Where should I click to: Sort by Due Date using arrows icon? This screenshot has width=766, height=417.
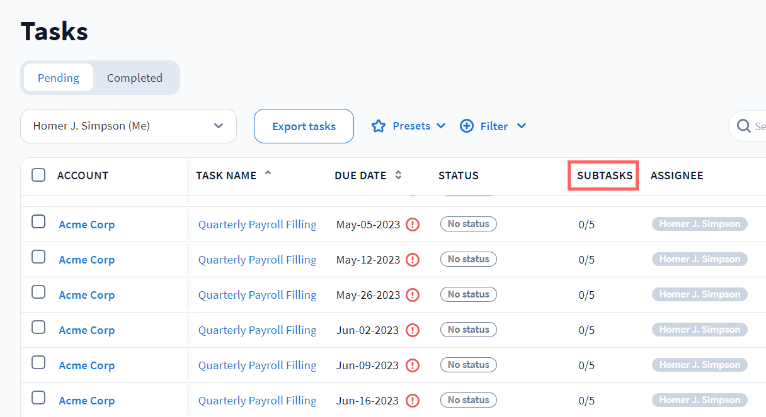pos(398,175)
